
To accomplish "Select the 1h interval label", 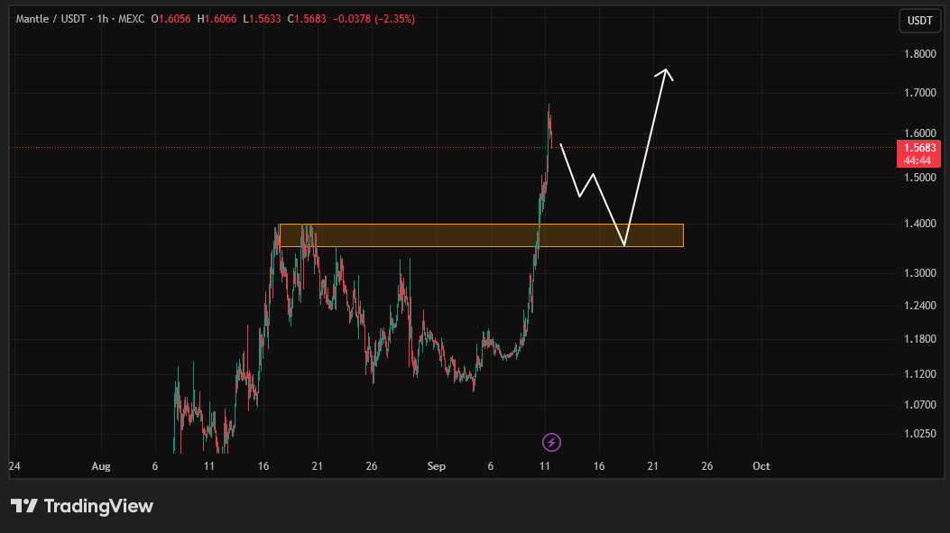I will click(x=104, y=19).
